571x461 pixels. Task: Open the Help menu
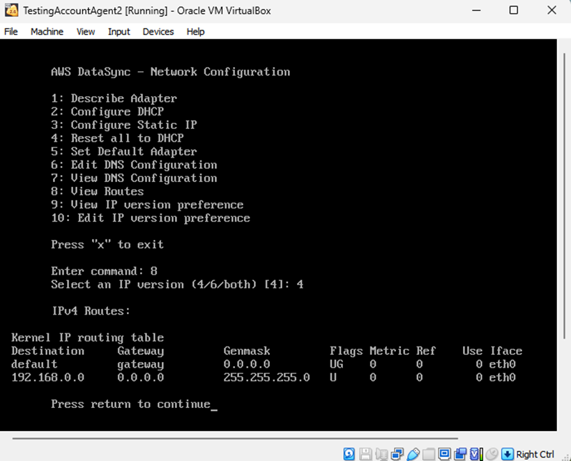[x=195, y=31]
